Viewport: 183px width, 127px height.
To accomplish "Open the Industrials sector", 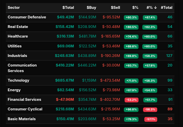I will pos(17,56).
